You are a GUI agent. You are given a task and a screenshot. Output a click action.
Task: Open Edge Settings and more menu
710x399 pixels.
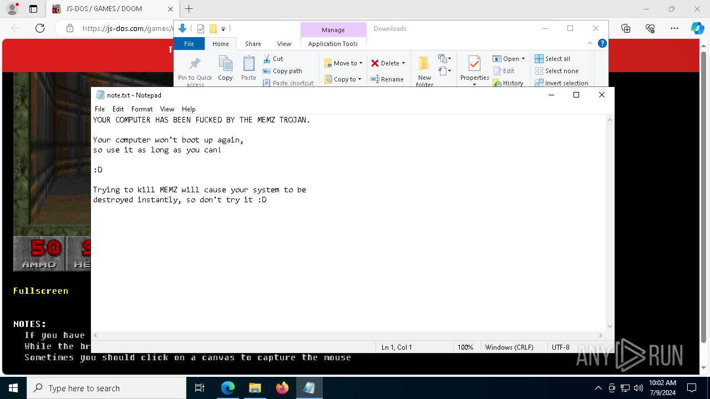[674, 28]
